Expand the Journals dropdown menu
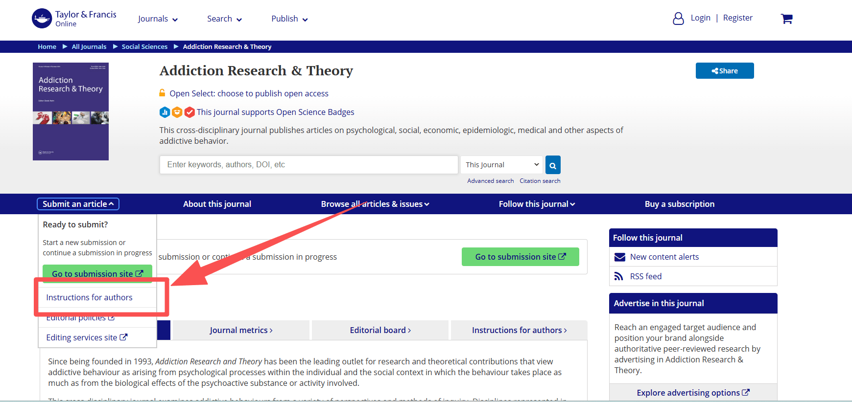Image resolution: width=852 pixels, height=402 pixels. click(158, 19)
